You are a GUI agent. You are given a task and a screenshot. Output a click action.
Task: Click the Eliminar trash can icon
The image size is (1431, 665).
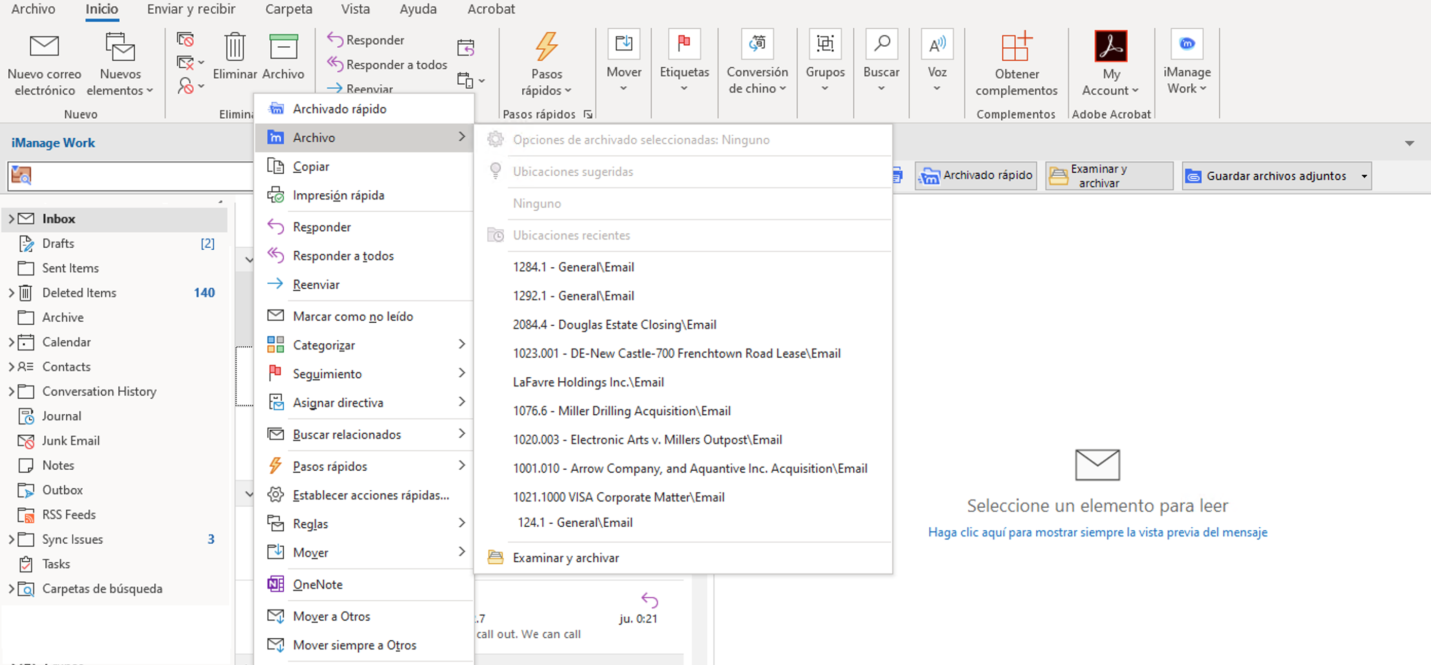[x=234, y=46]
